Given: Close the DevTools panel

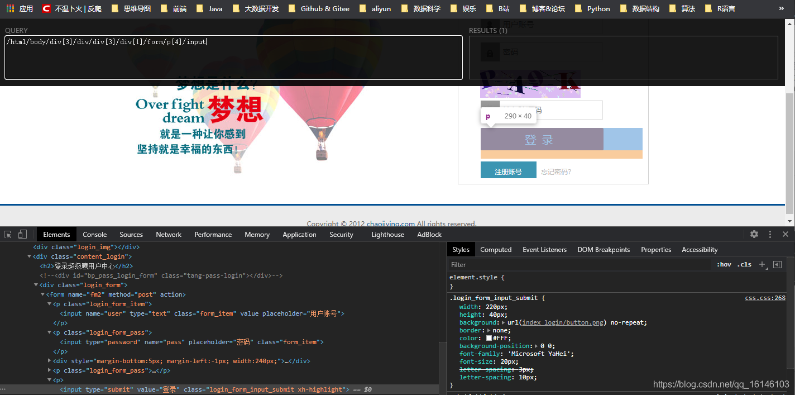Looking at the screenshot, I should [785, 234].
